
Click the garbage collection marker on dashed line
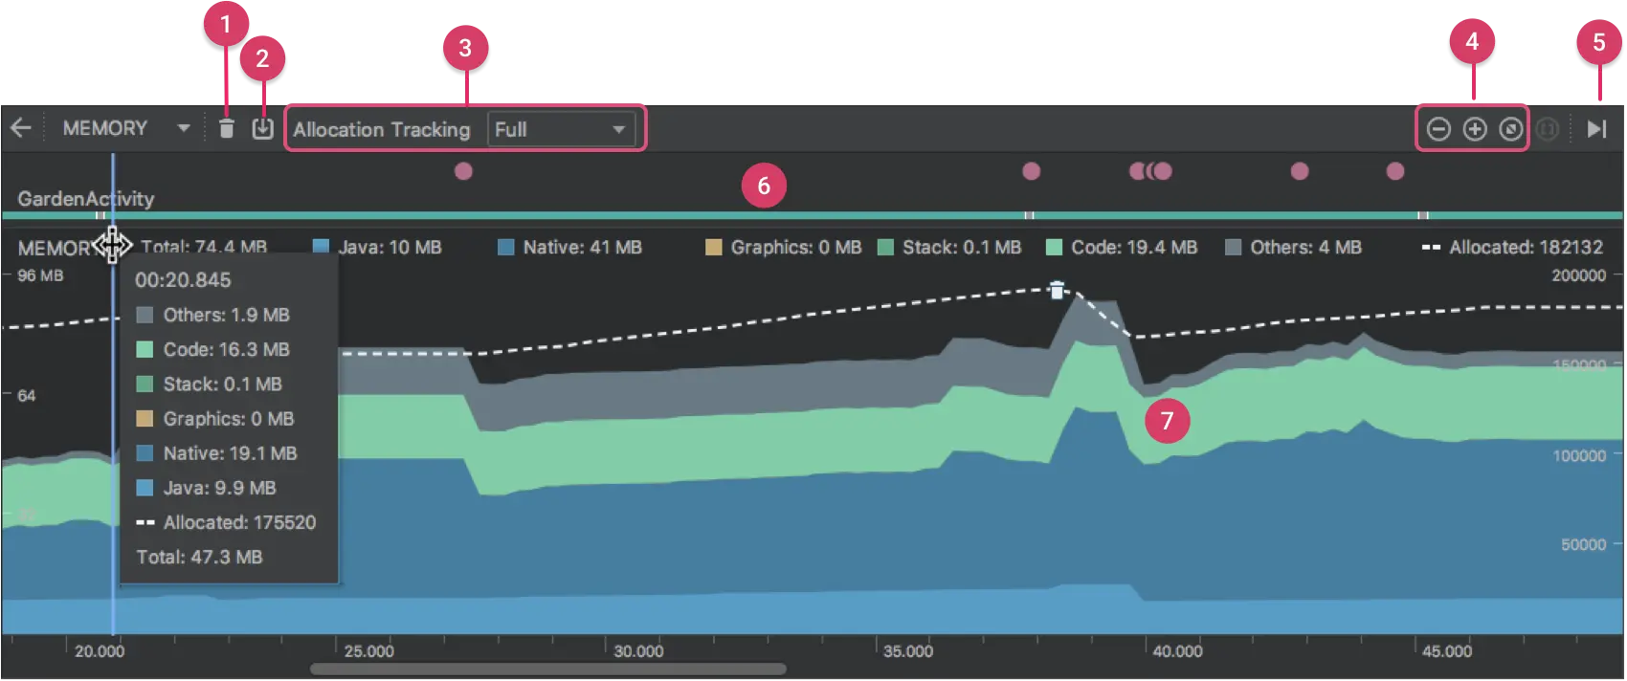coord(1057,290)
